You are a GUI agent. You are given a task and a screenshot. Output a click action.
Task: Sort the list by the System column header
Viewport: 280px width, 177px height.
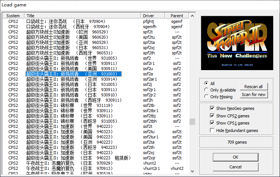click(13, 16)
